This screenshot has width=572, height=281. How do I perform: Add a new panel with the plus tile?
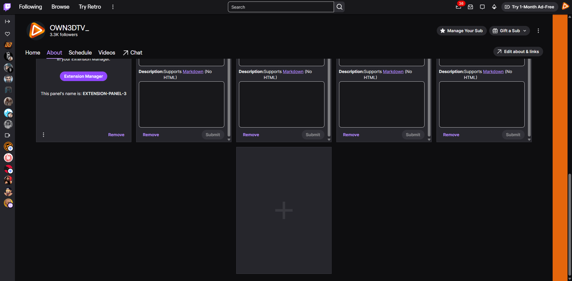click(x=284, y=210)
